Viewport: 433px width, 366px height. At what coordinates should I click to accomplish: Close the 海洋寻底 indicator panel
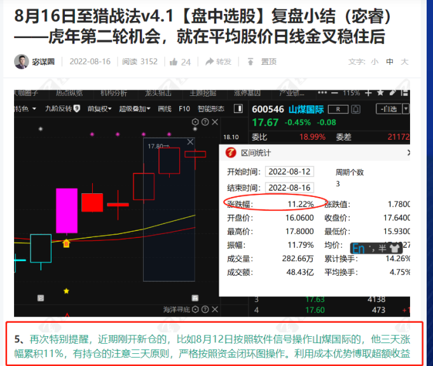(x=215, y=309)
